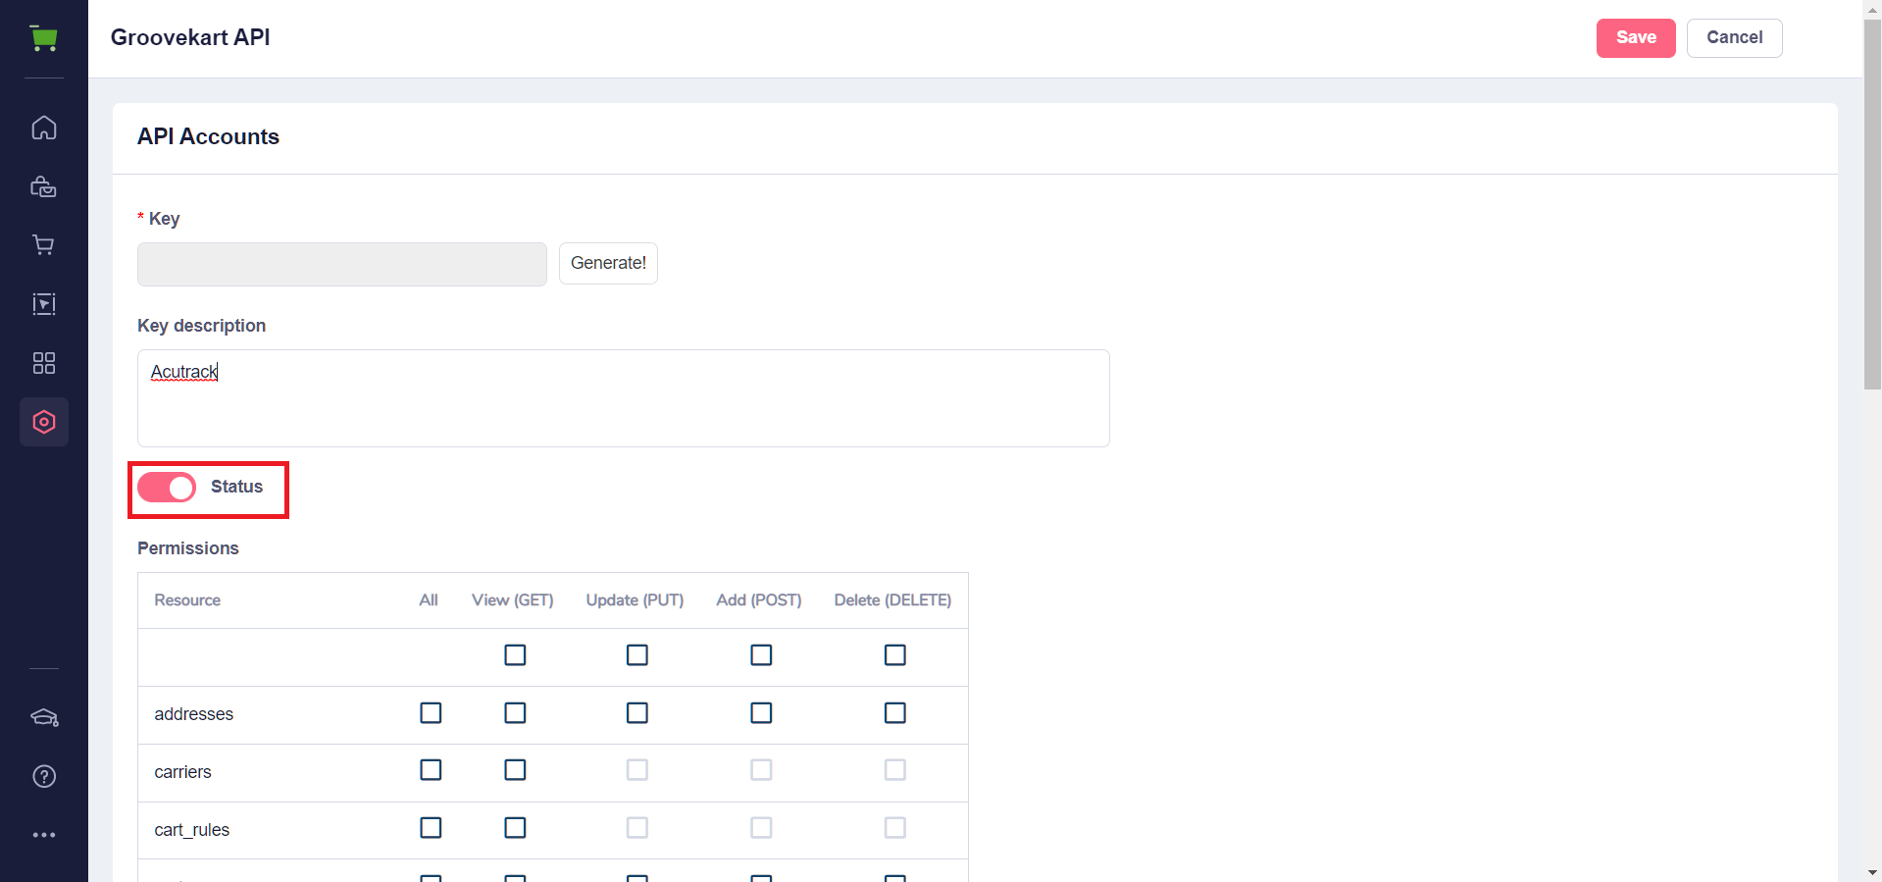The image size is (1882, 882).
Task: Click the Key description text area
Action: [x=624, y=398]
